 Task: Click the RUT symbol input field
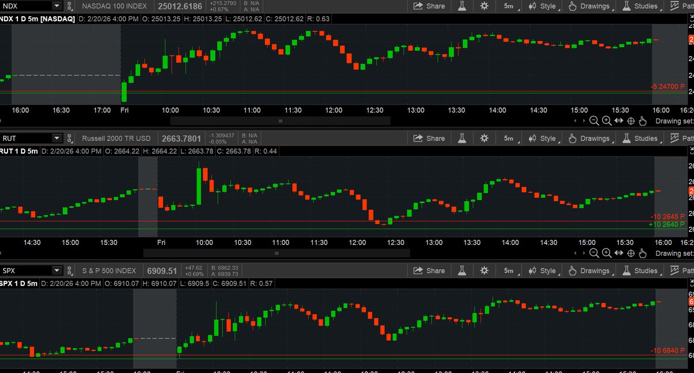[x=26, y=138]
